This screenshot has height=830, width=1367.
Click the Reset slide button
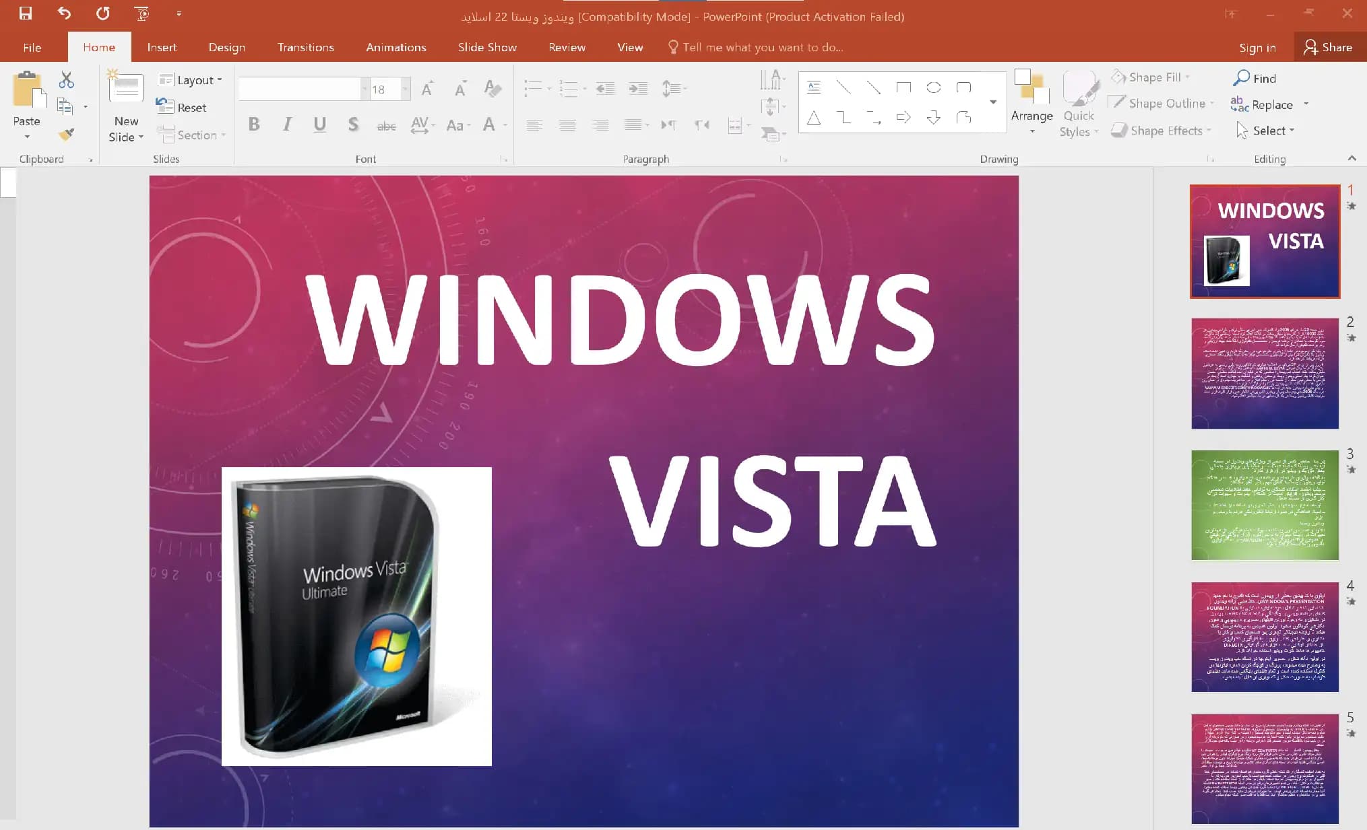(x=181, y=107)
